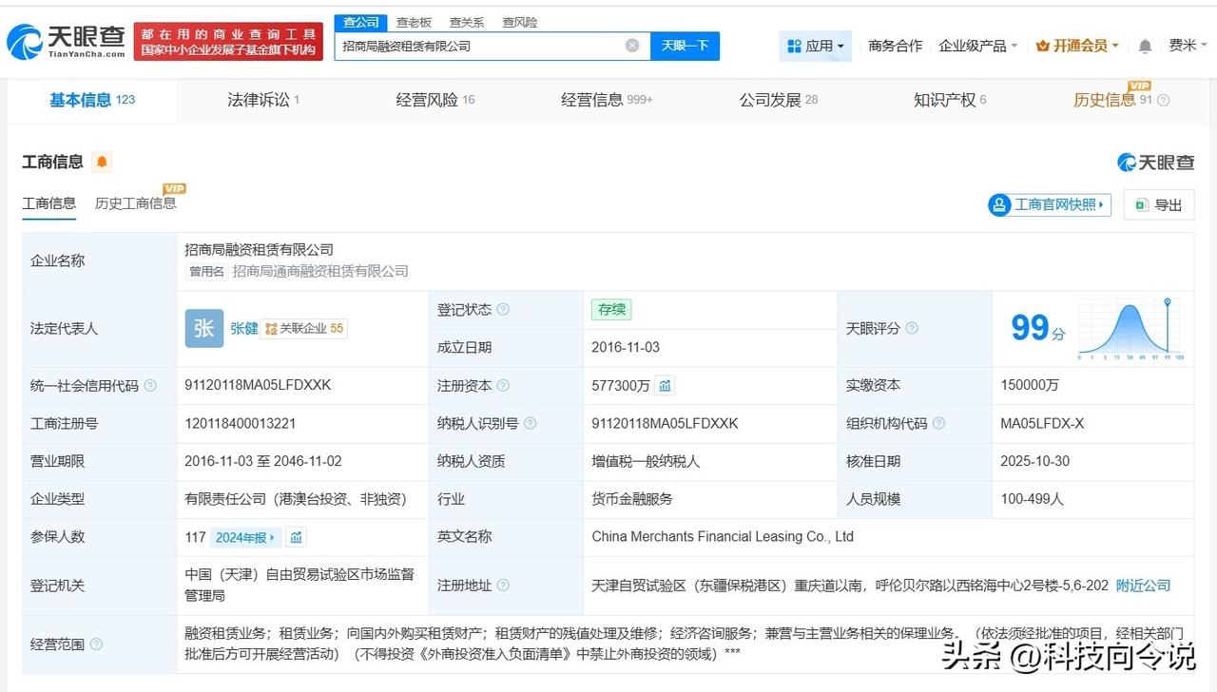The image size is (1217, 692).
Task: Open the 工商官网快照 snapshot button
Action: pos(1050,204)
